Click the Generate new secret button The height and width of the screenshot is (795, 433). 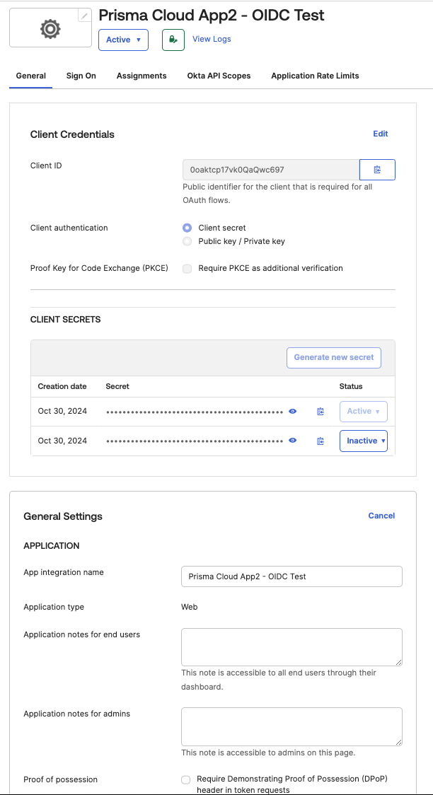coord(334,357)
